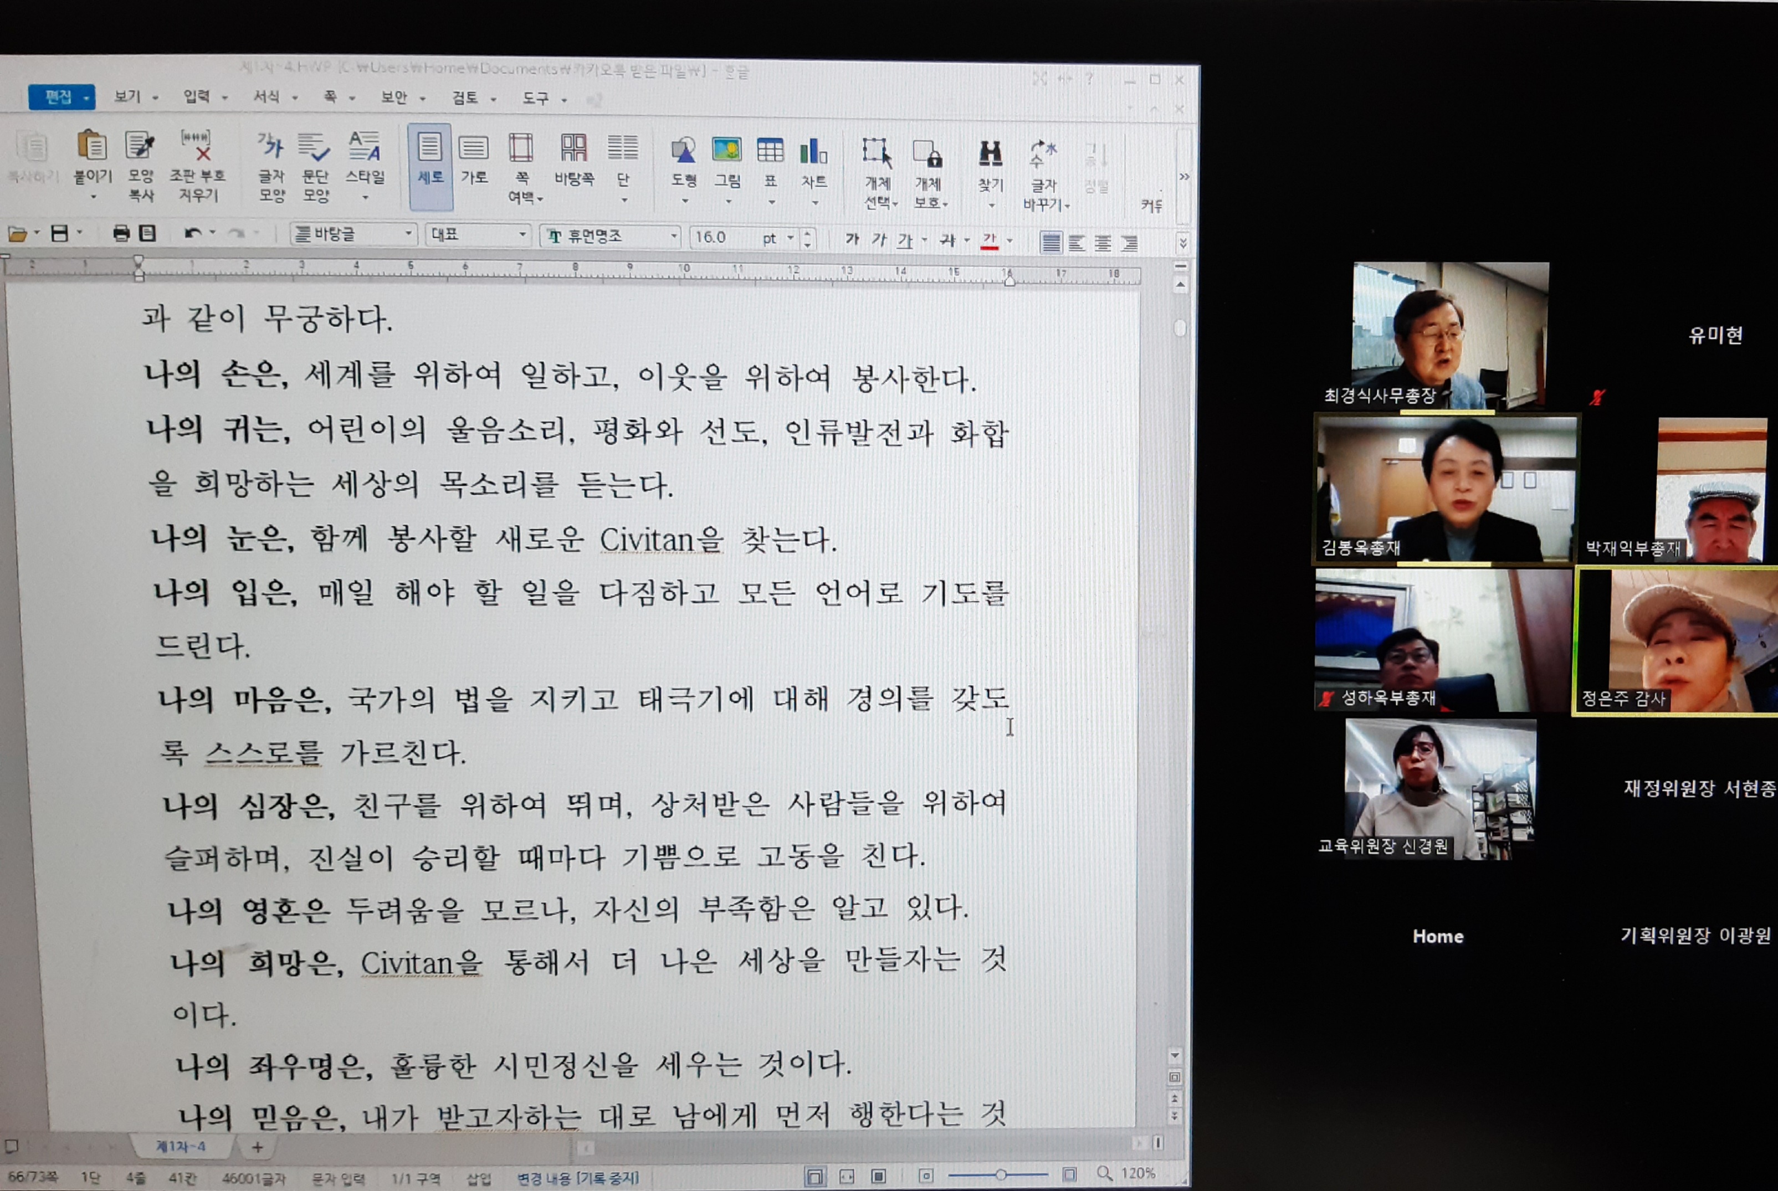The width and height of the screenshot is (1778, 1191).
Task: Insert a picture with 그림 icon
Action: pos(727,150)
